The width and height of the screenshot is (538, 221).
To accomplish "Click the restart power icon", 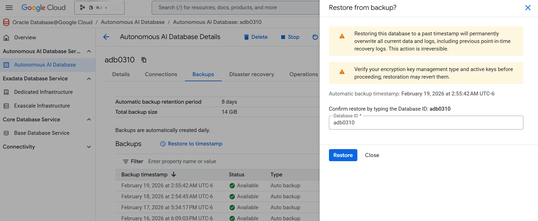I will (315, 37).
